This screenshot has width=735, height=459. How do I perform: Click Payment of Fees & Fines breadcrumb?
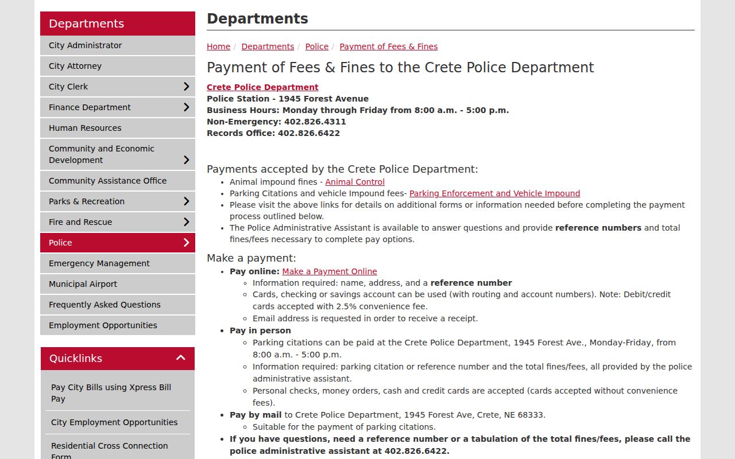[x=389, y=46]
